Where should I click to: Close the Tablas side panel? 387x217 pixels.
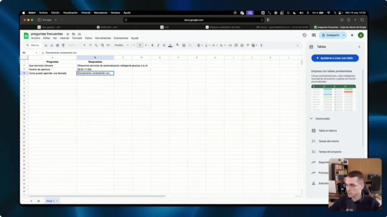pyautogui.click(x=359, y=47)
